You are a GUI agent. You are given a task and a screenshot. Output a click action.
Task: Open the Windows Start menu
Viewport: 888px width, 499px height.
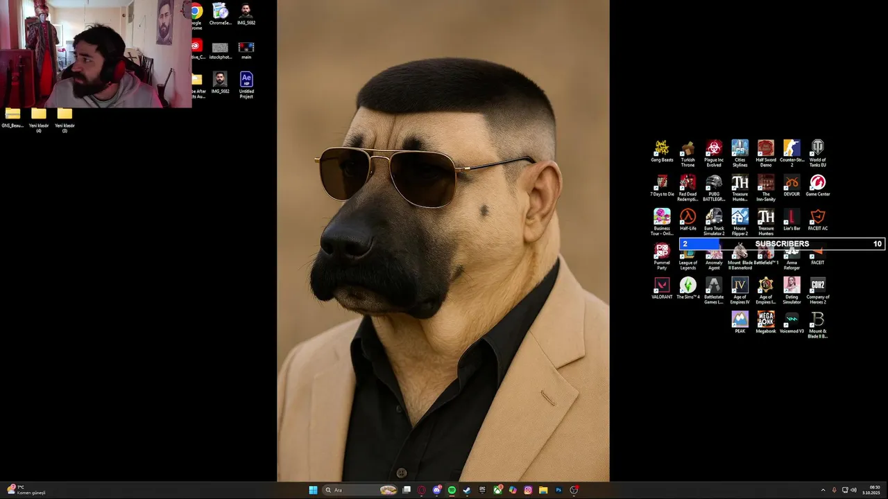(313, 490)
